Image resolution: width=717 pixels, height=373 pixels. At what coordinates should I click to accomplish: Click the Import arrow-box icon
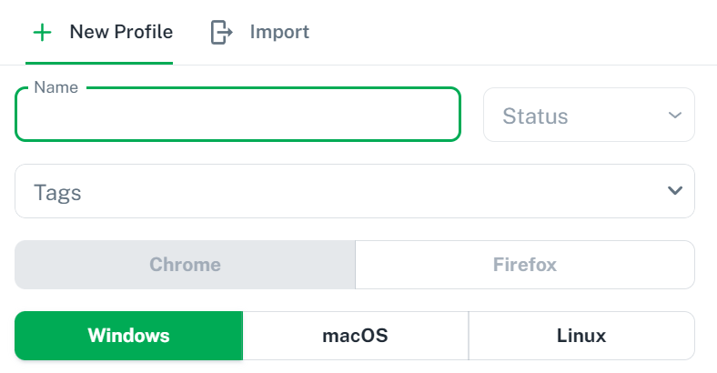point(221,33)
